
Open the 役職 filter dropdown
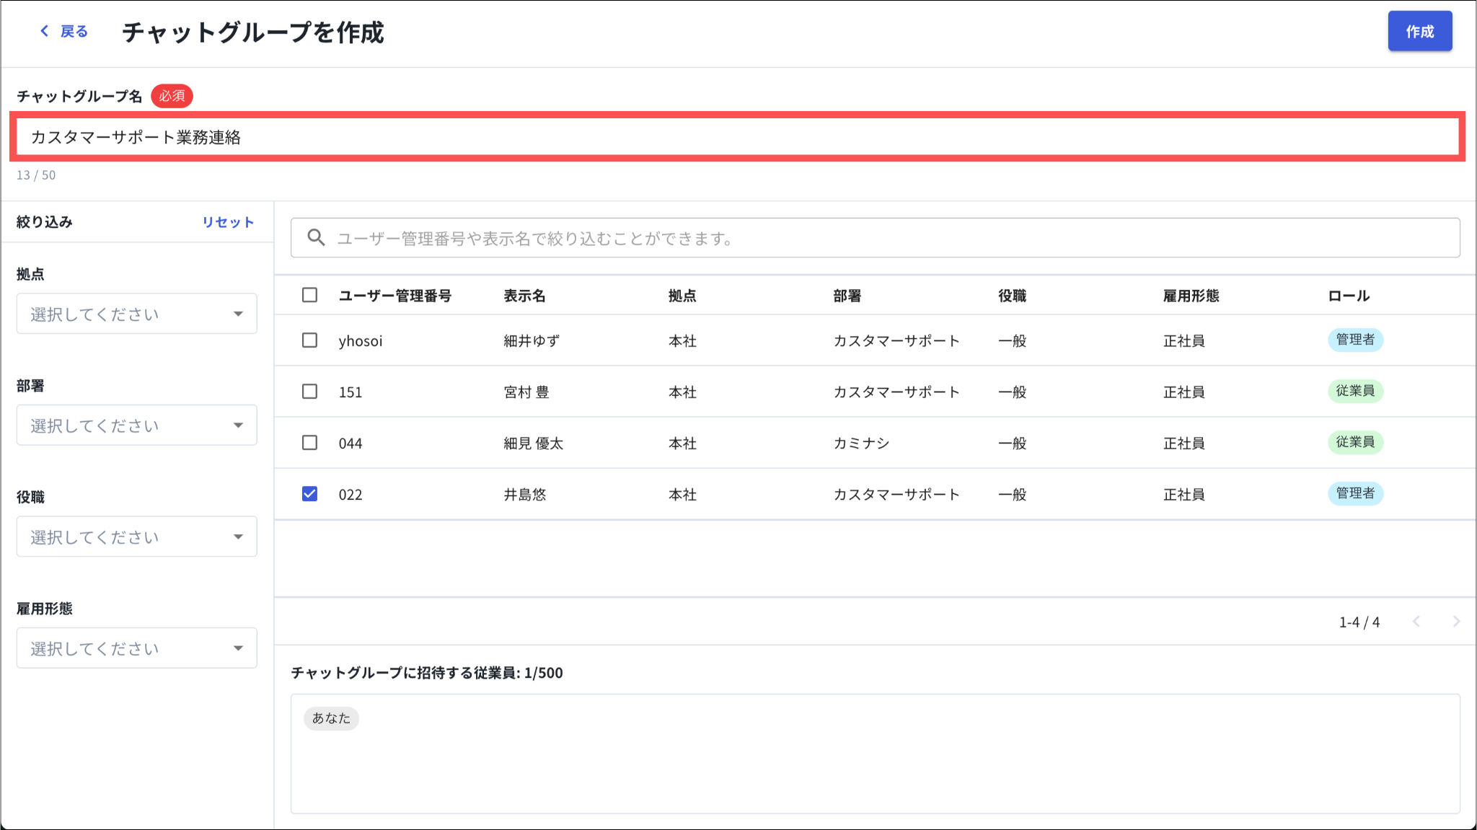(x=136, y=537)
